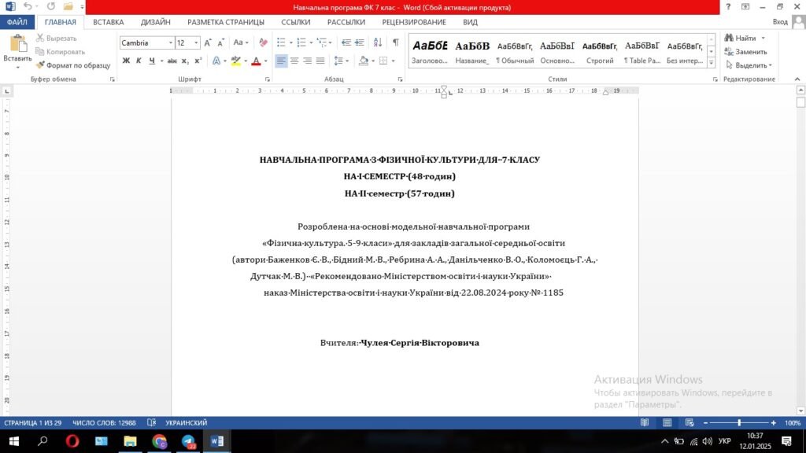The height and width of the screenshot is (453, 806).
Task: Toggle paragraph marks display (¶)
Action: (396, 42)
